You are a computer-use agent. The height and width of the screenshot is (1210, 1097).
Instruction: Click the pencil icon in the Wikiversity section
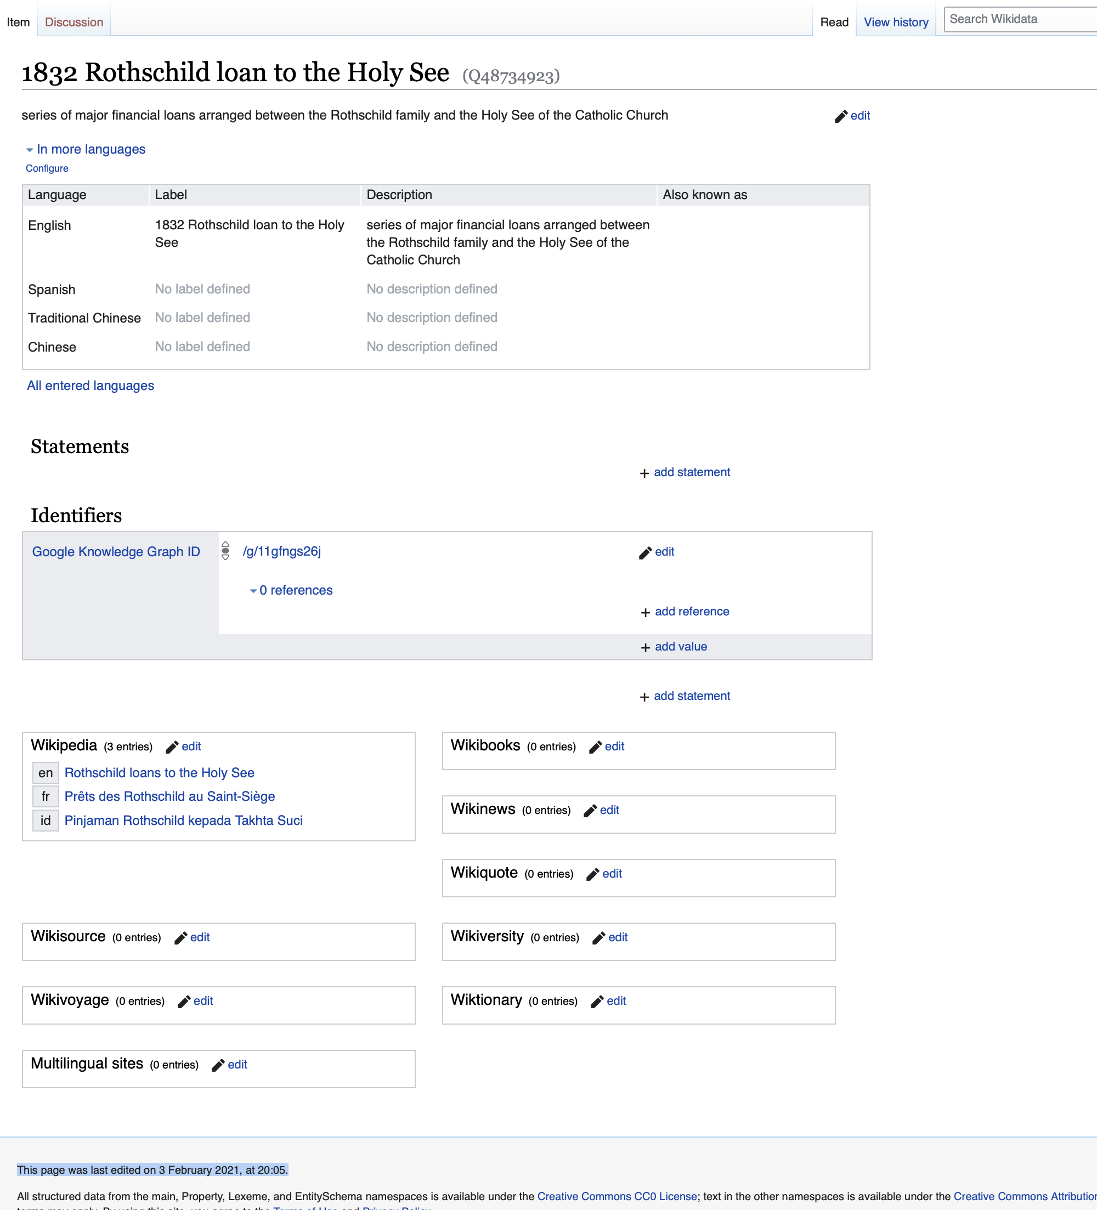point(598,938)
